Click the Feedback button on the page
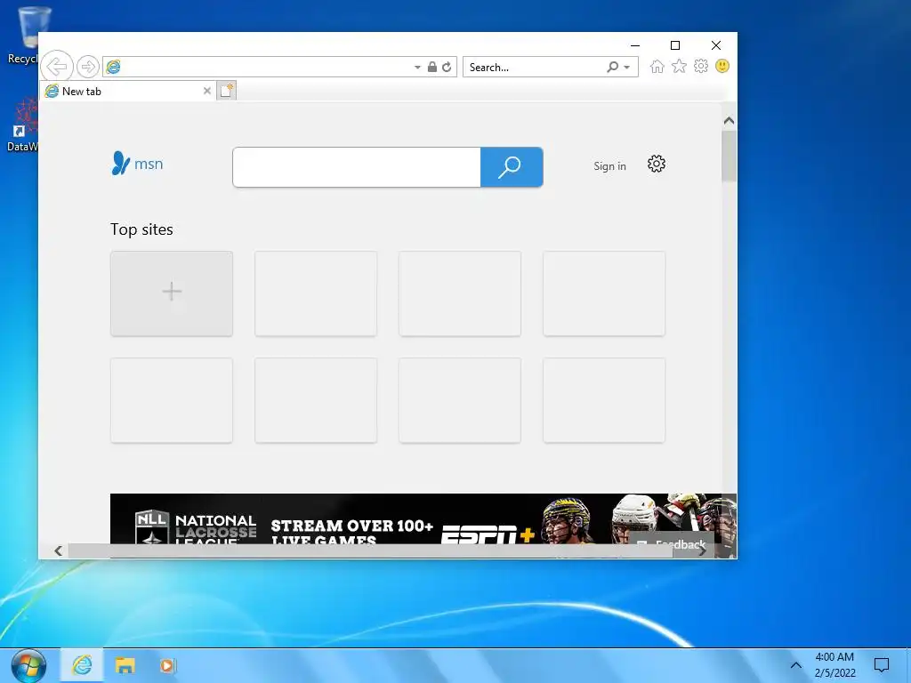The height and width of the screenshot is (683, 911). click(671, 543)
